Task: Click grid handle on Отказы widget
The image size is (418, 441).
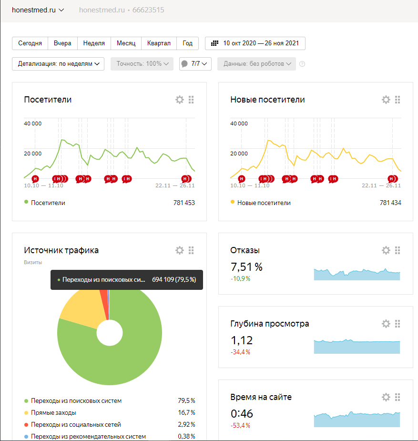Action: 398,250
